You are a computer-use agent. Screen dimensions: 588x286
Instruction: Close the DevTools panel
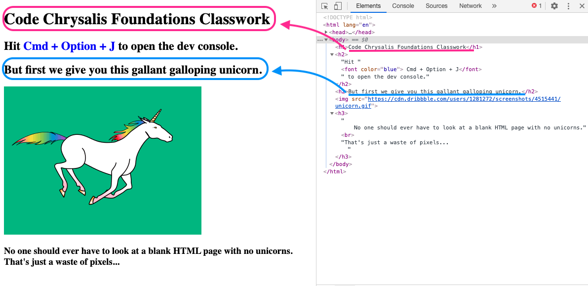[x=582, y=6]
